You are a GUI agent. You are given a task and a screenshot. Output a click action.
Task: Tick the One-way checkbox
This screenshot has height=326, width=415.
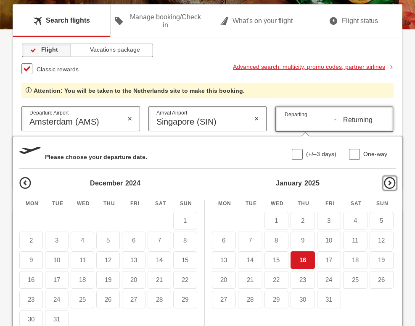click(354, 154)
